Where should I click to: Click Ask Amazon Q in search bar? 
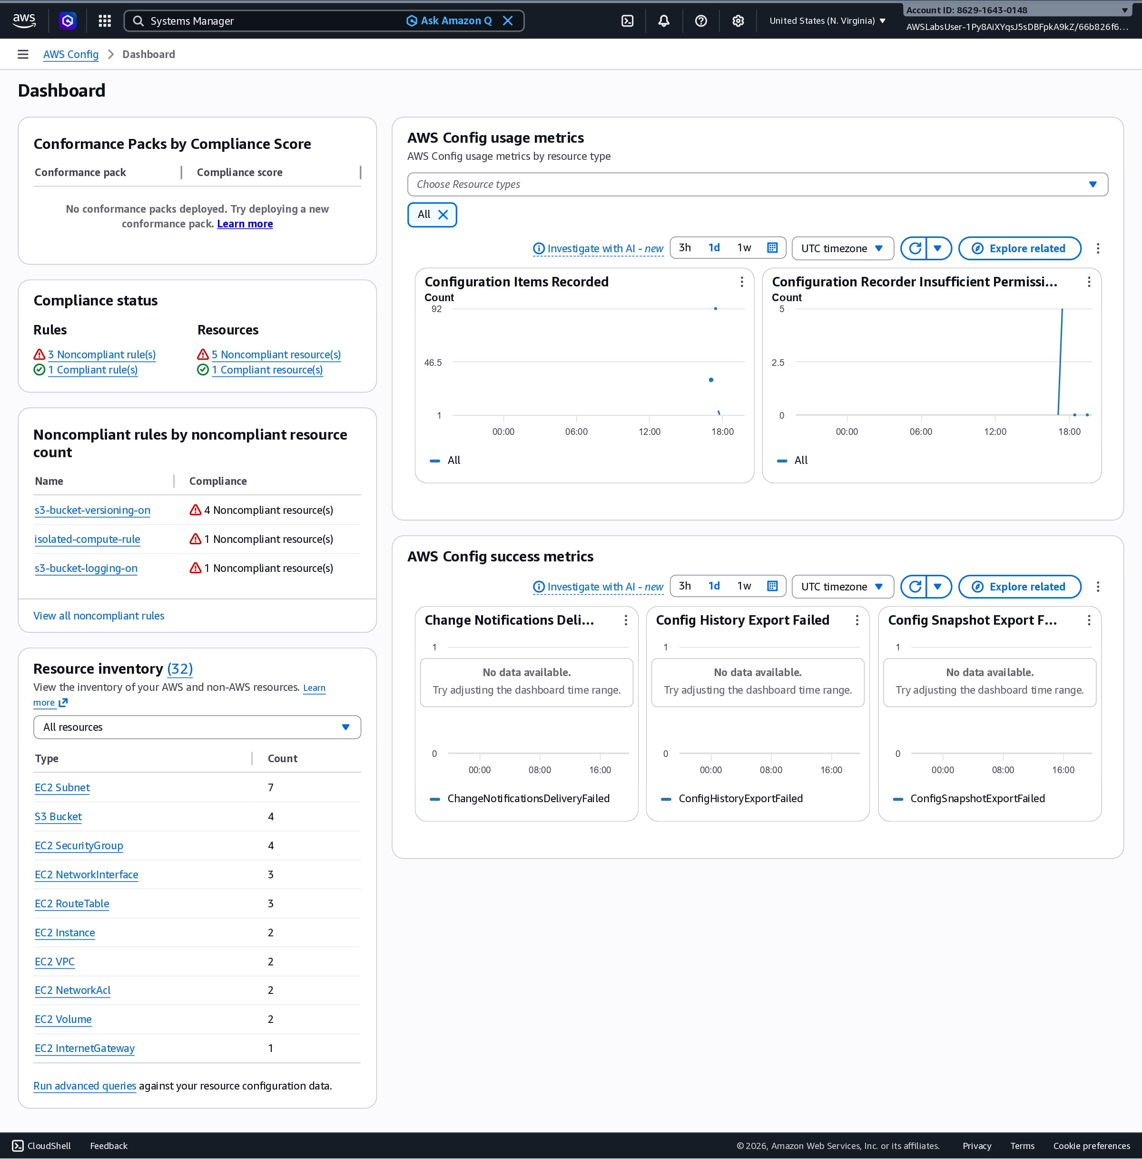tap(449, 21)
